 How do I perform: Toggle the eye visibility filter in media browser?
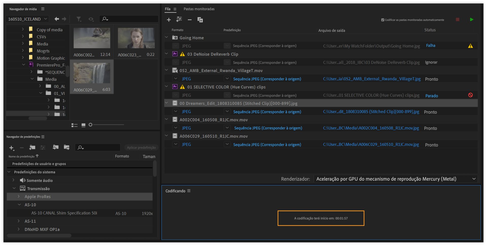91,19
